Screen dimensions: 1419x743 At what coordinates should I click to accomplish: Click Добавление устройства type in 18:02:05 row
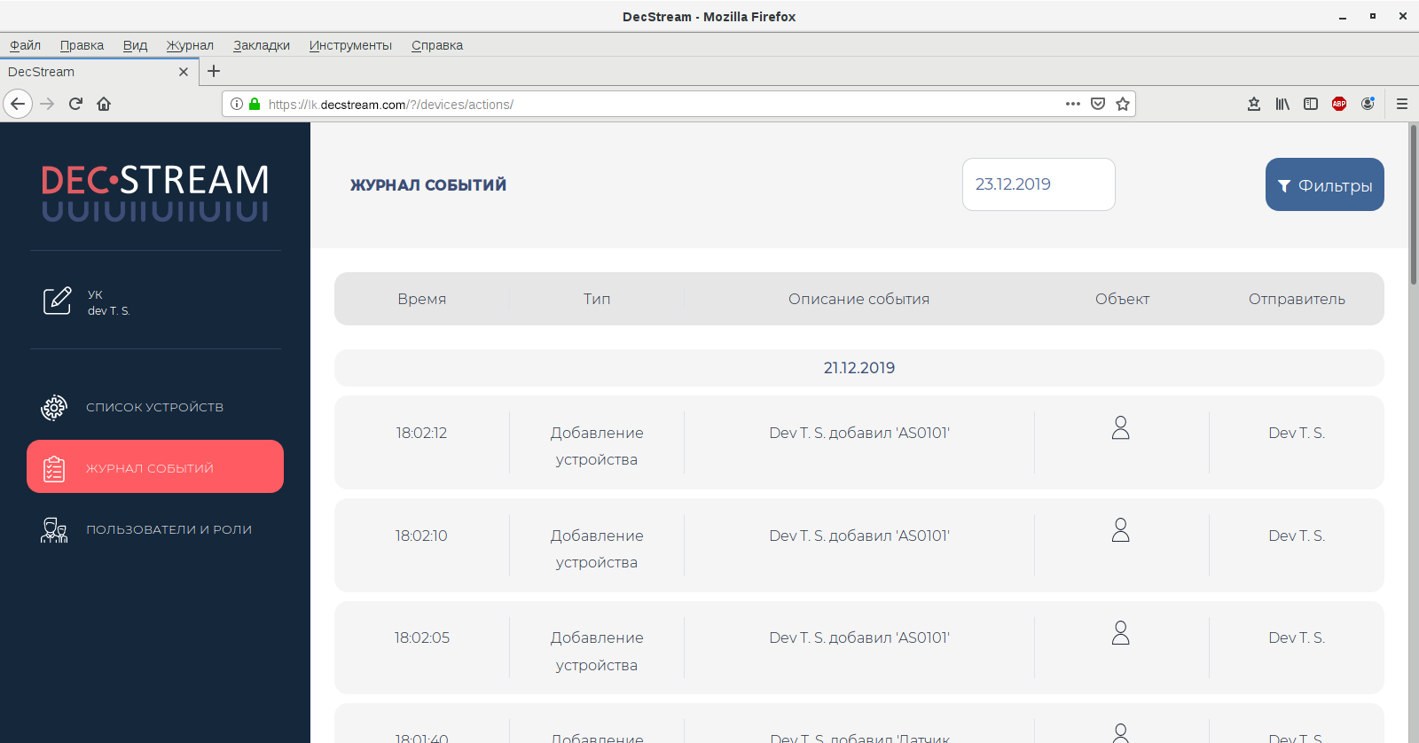[x=597, y=651]
